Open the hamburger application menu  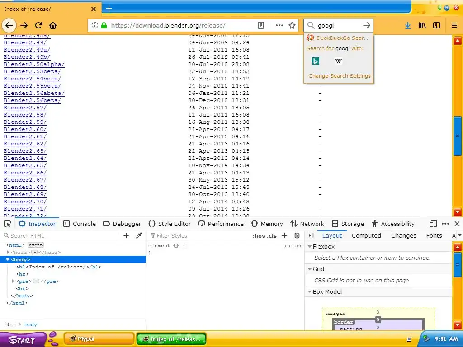pyautogui.click(x=454, y=25)
